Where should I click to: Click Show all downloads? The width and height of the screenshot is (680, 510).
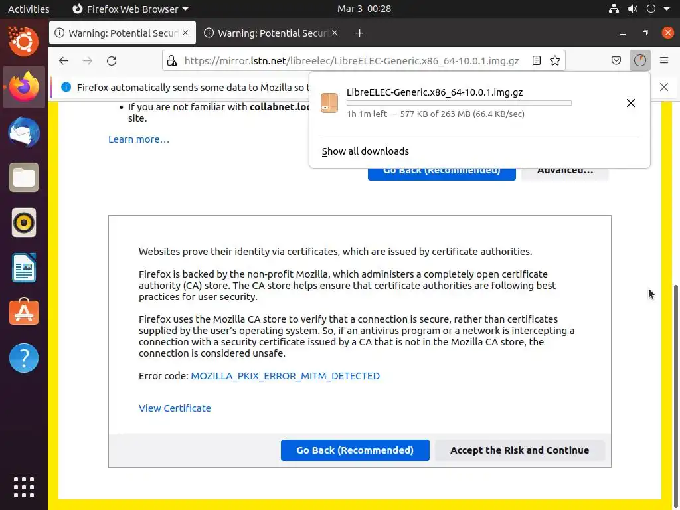pyautogui.click(x=365, y=151)
